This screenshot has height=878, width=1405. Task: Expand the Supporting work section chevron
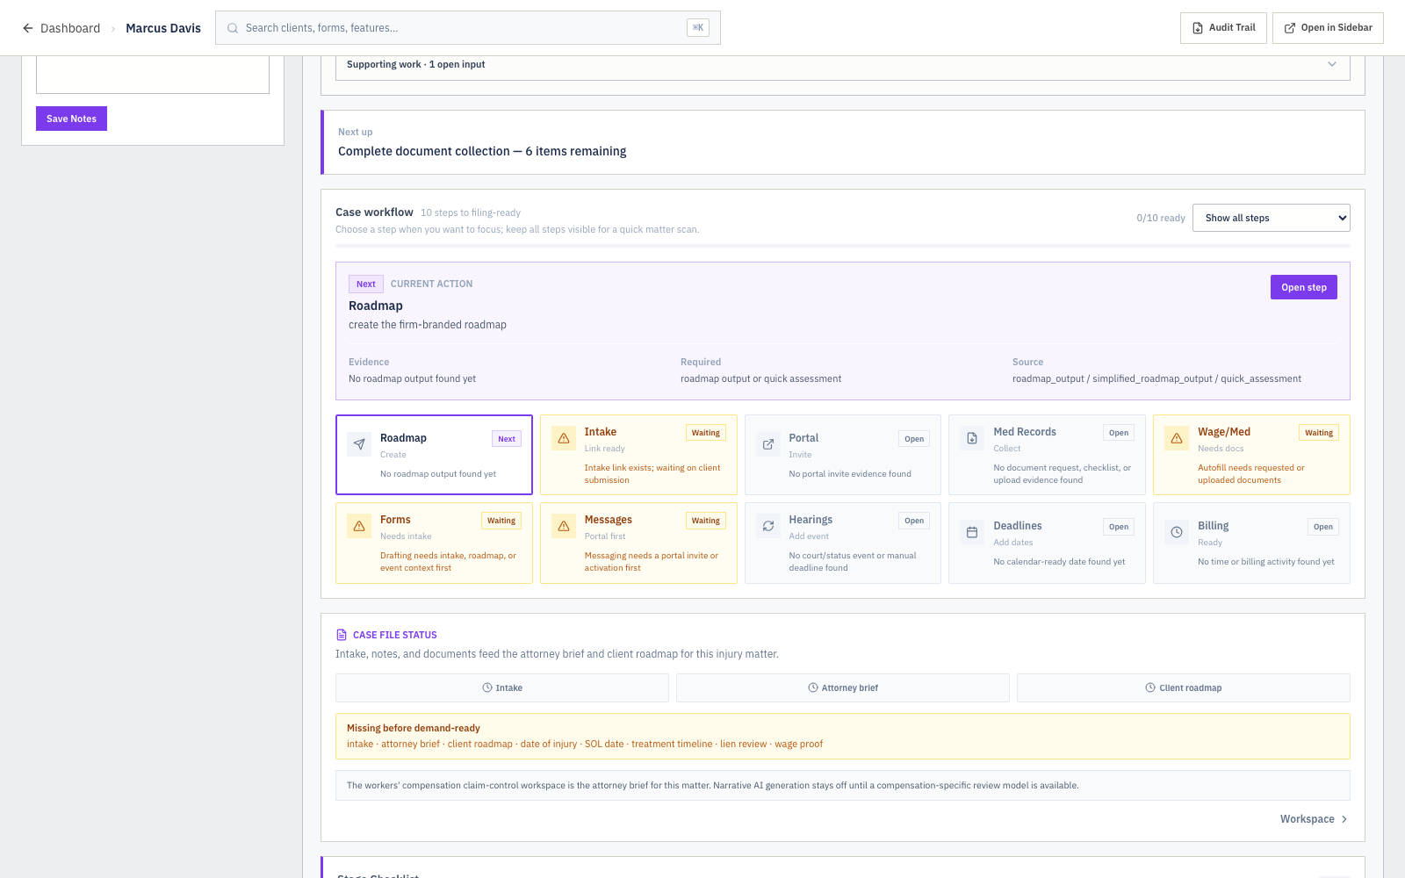1332,64
